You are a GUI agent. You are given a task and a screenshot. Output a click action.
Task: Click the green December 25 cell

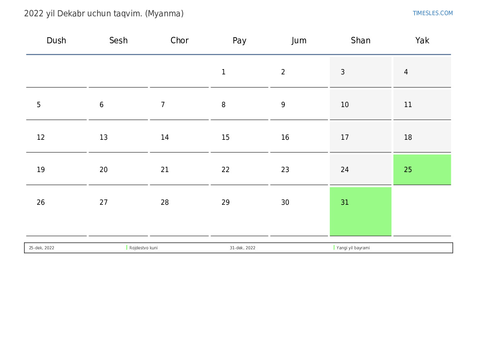tap(422, 170)
